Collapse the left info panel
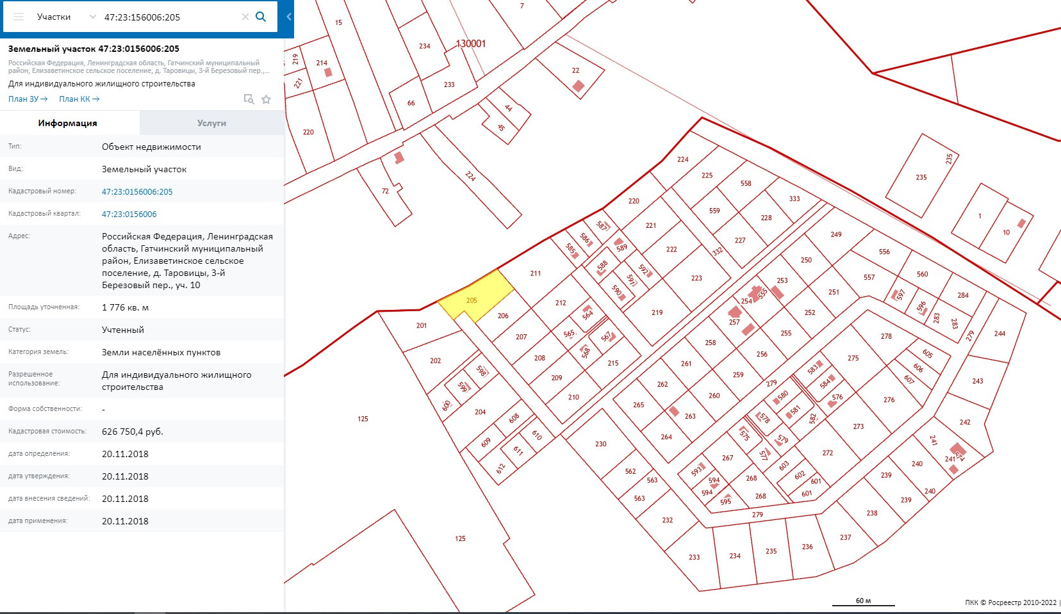Image resolution: width=1061 pixels, height=614 pixels. pyautogui.click(x=289, y=17)
